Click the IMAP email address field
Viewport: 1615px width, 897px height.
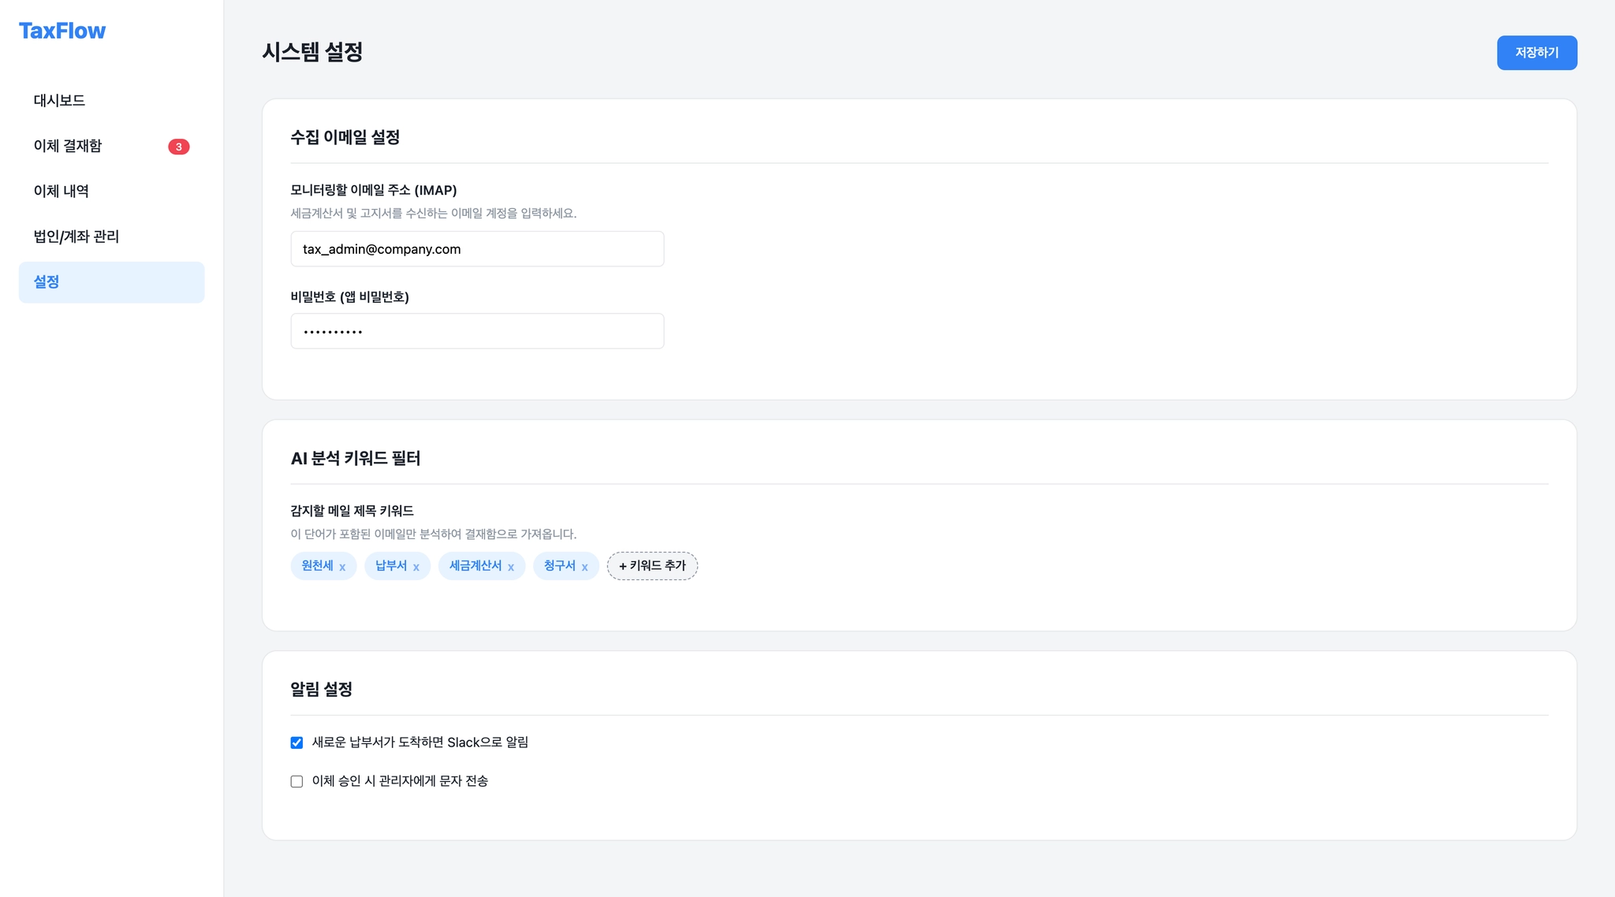point(477,249)
